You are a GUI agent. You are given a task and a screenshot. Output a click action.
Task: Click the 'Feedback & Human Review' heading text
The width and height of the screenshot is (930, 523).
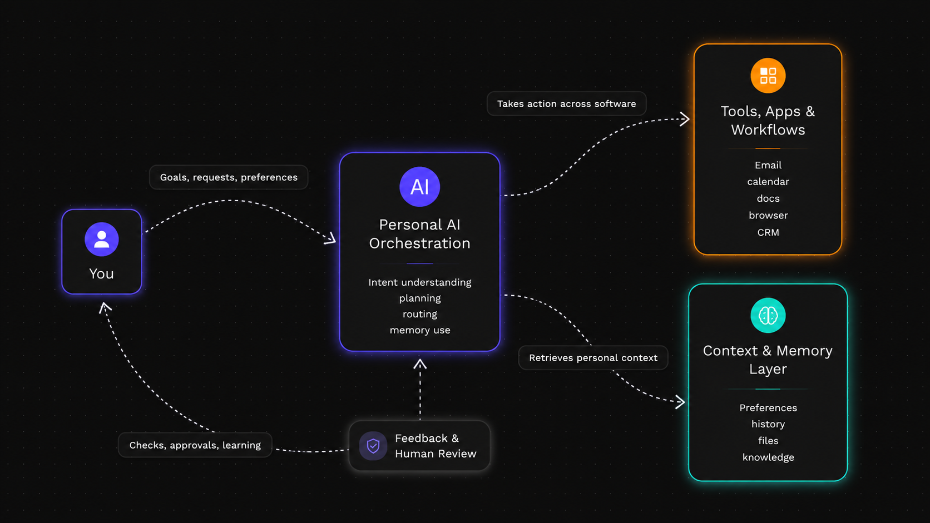(436, 446)
